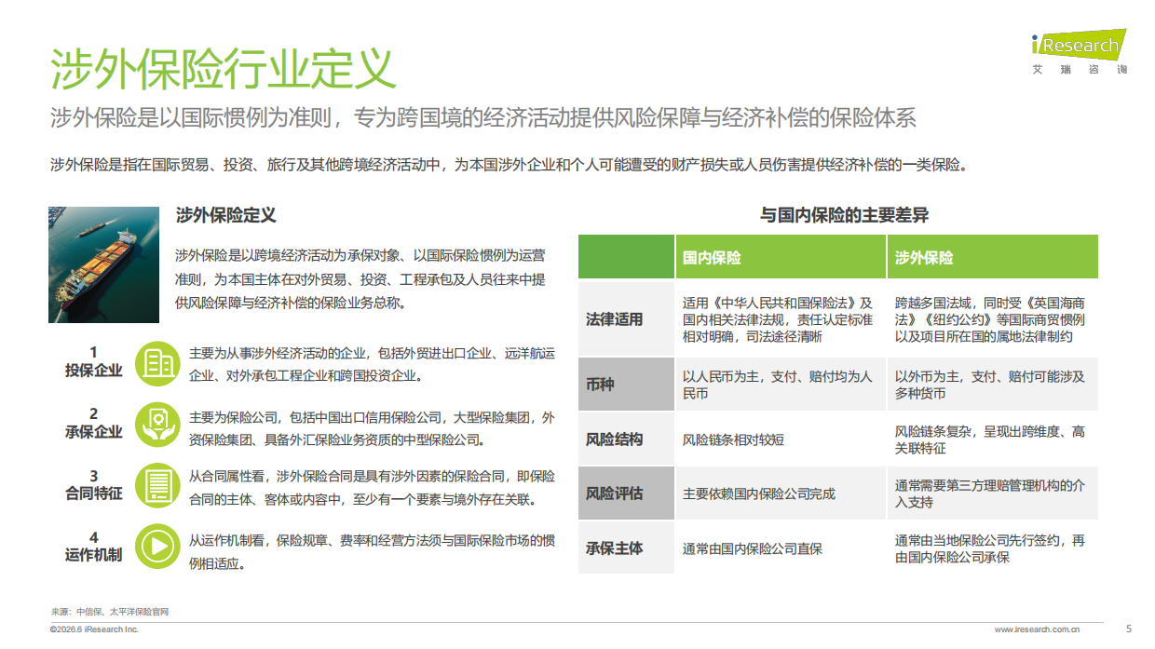Click the 风险评估 row label
Viewport: 1155px width, 649px height.
[625, 494]
